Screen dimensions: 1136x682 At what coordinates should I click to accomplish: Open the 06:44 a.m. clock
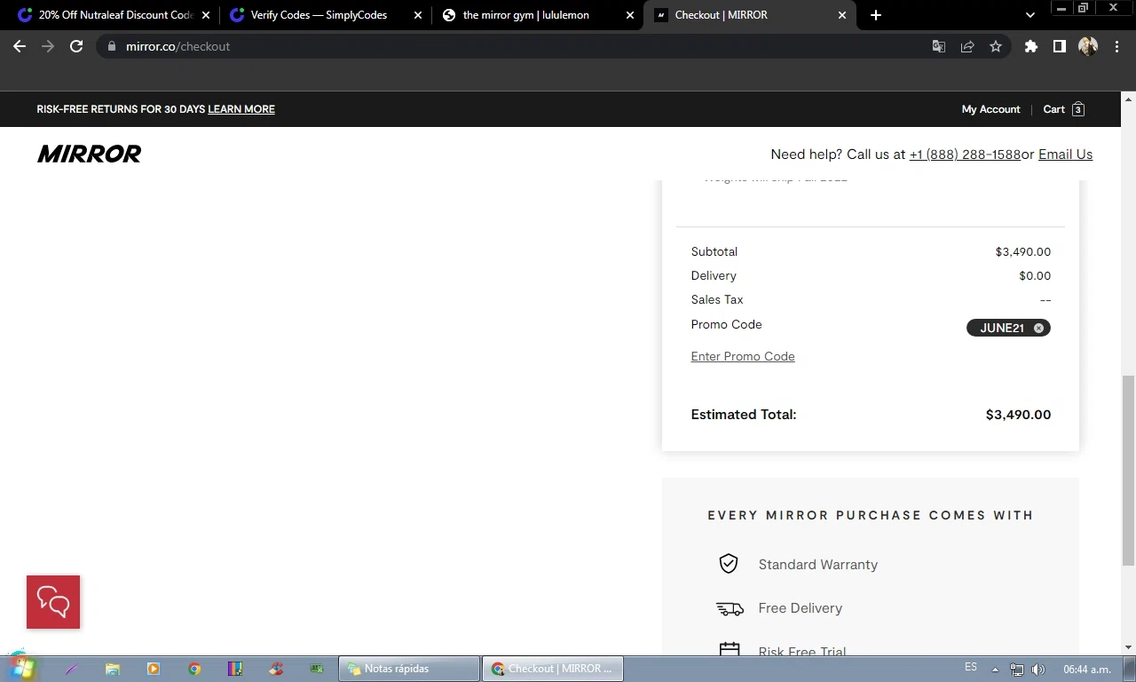coord(1087,670)
